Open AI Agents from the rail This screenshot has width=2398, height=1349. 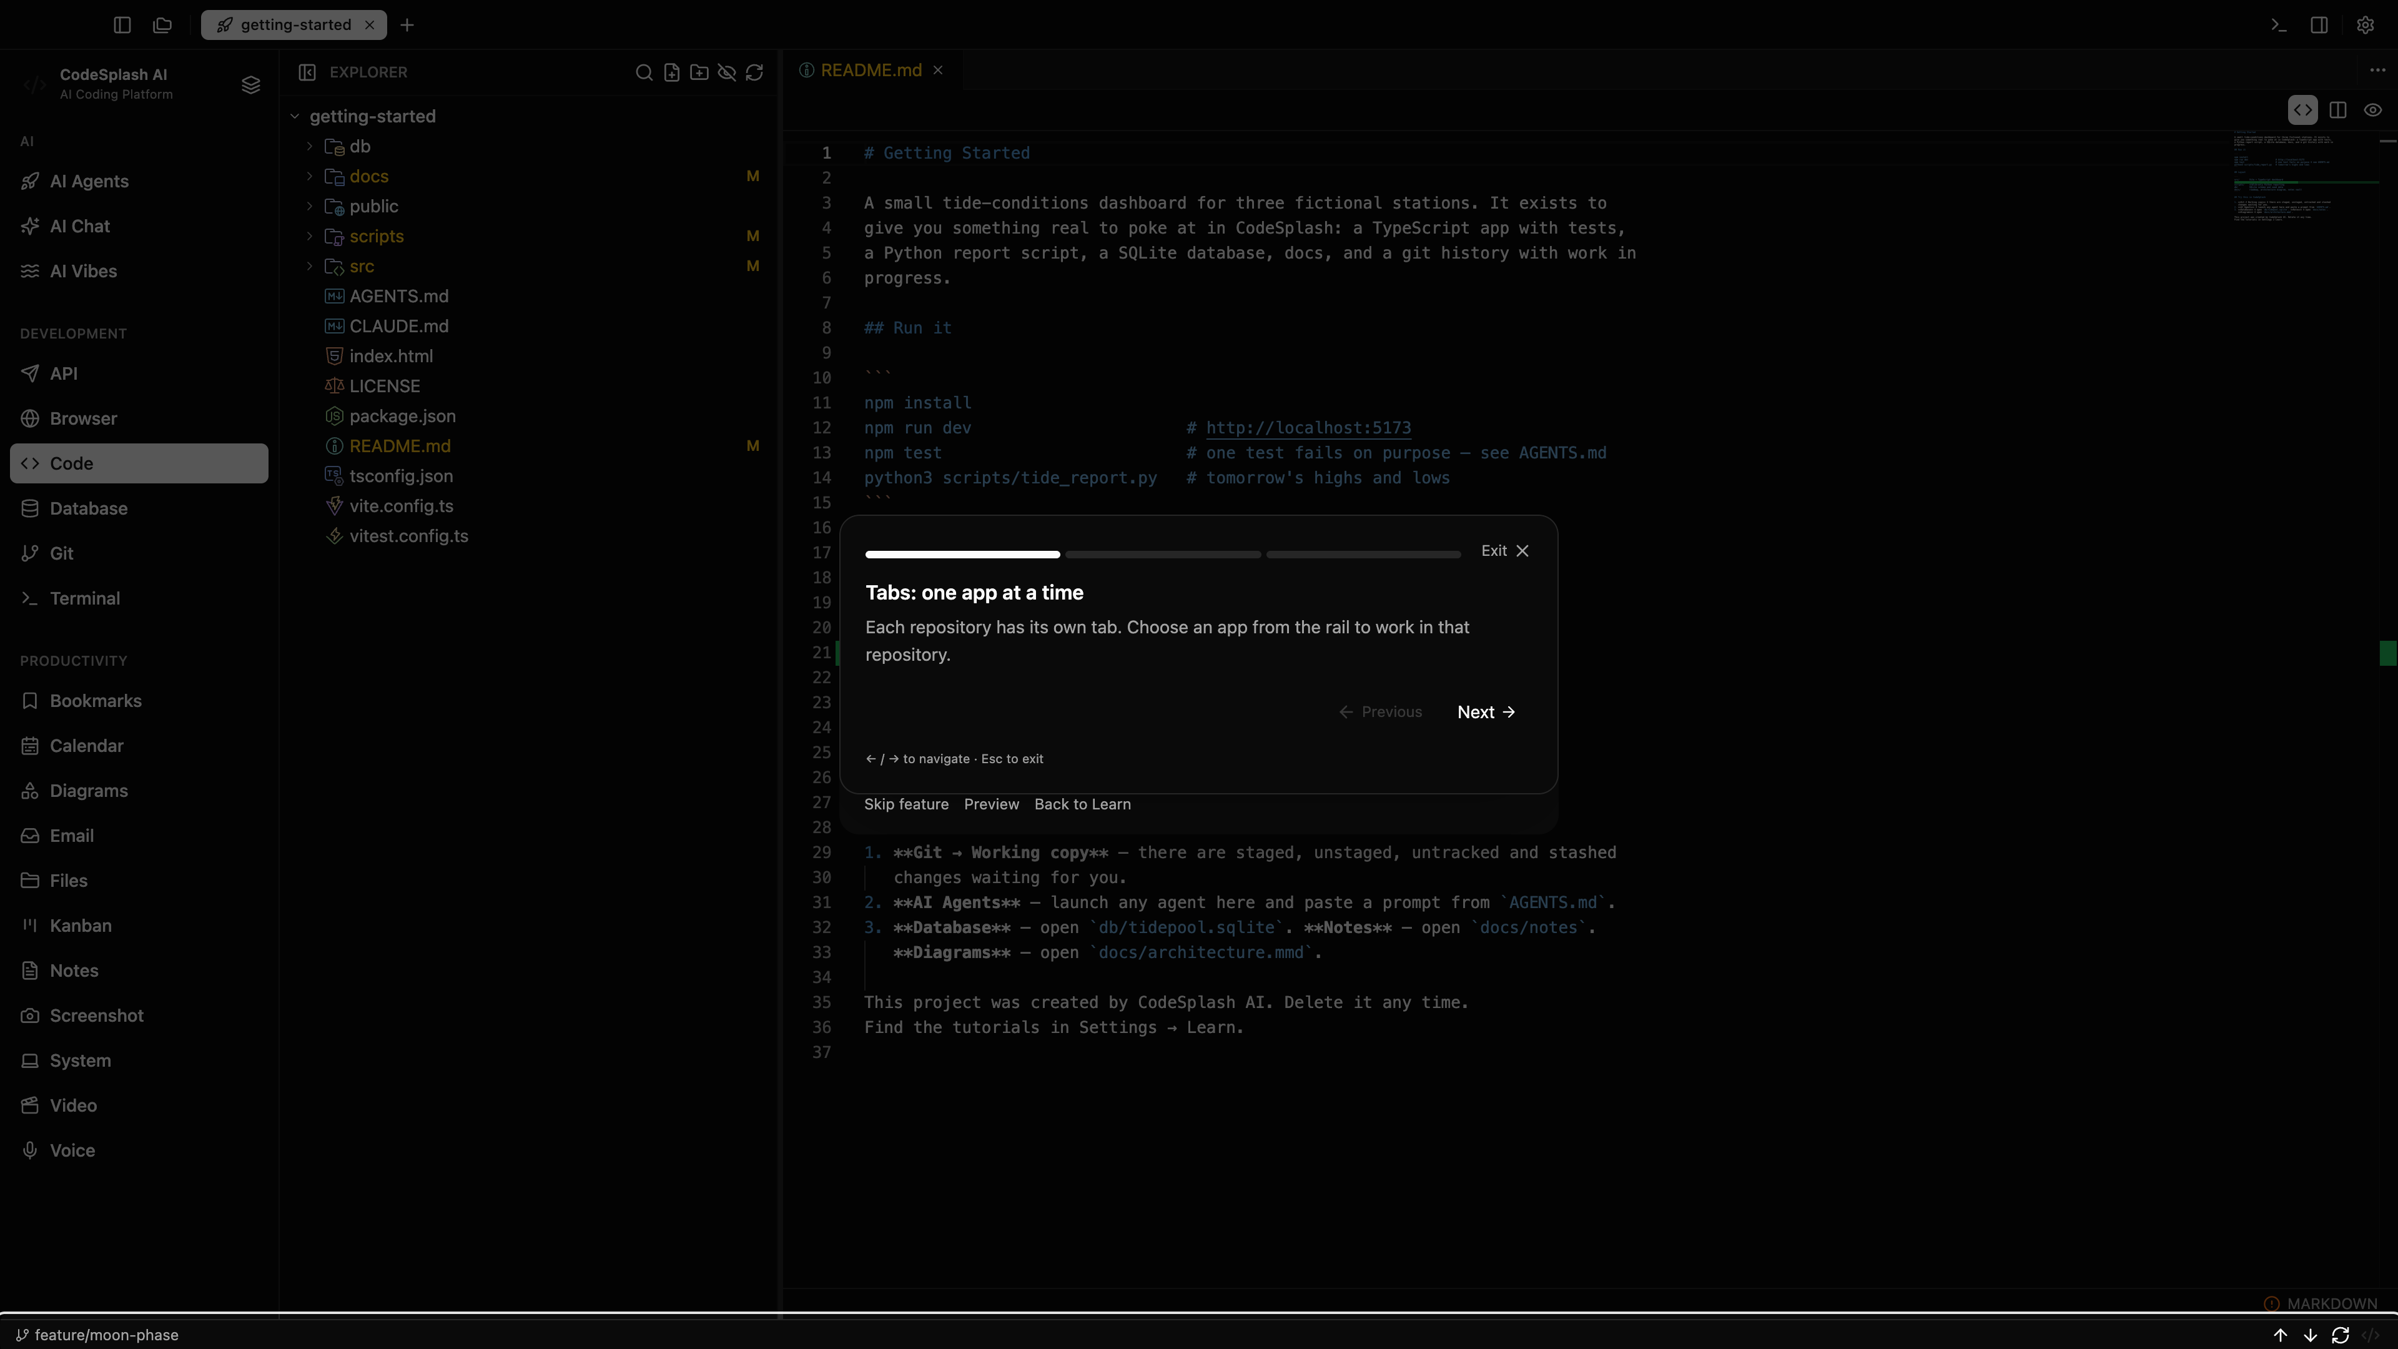point(139,182)
